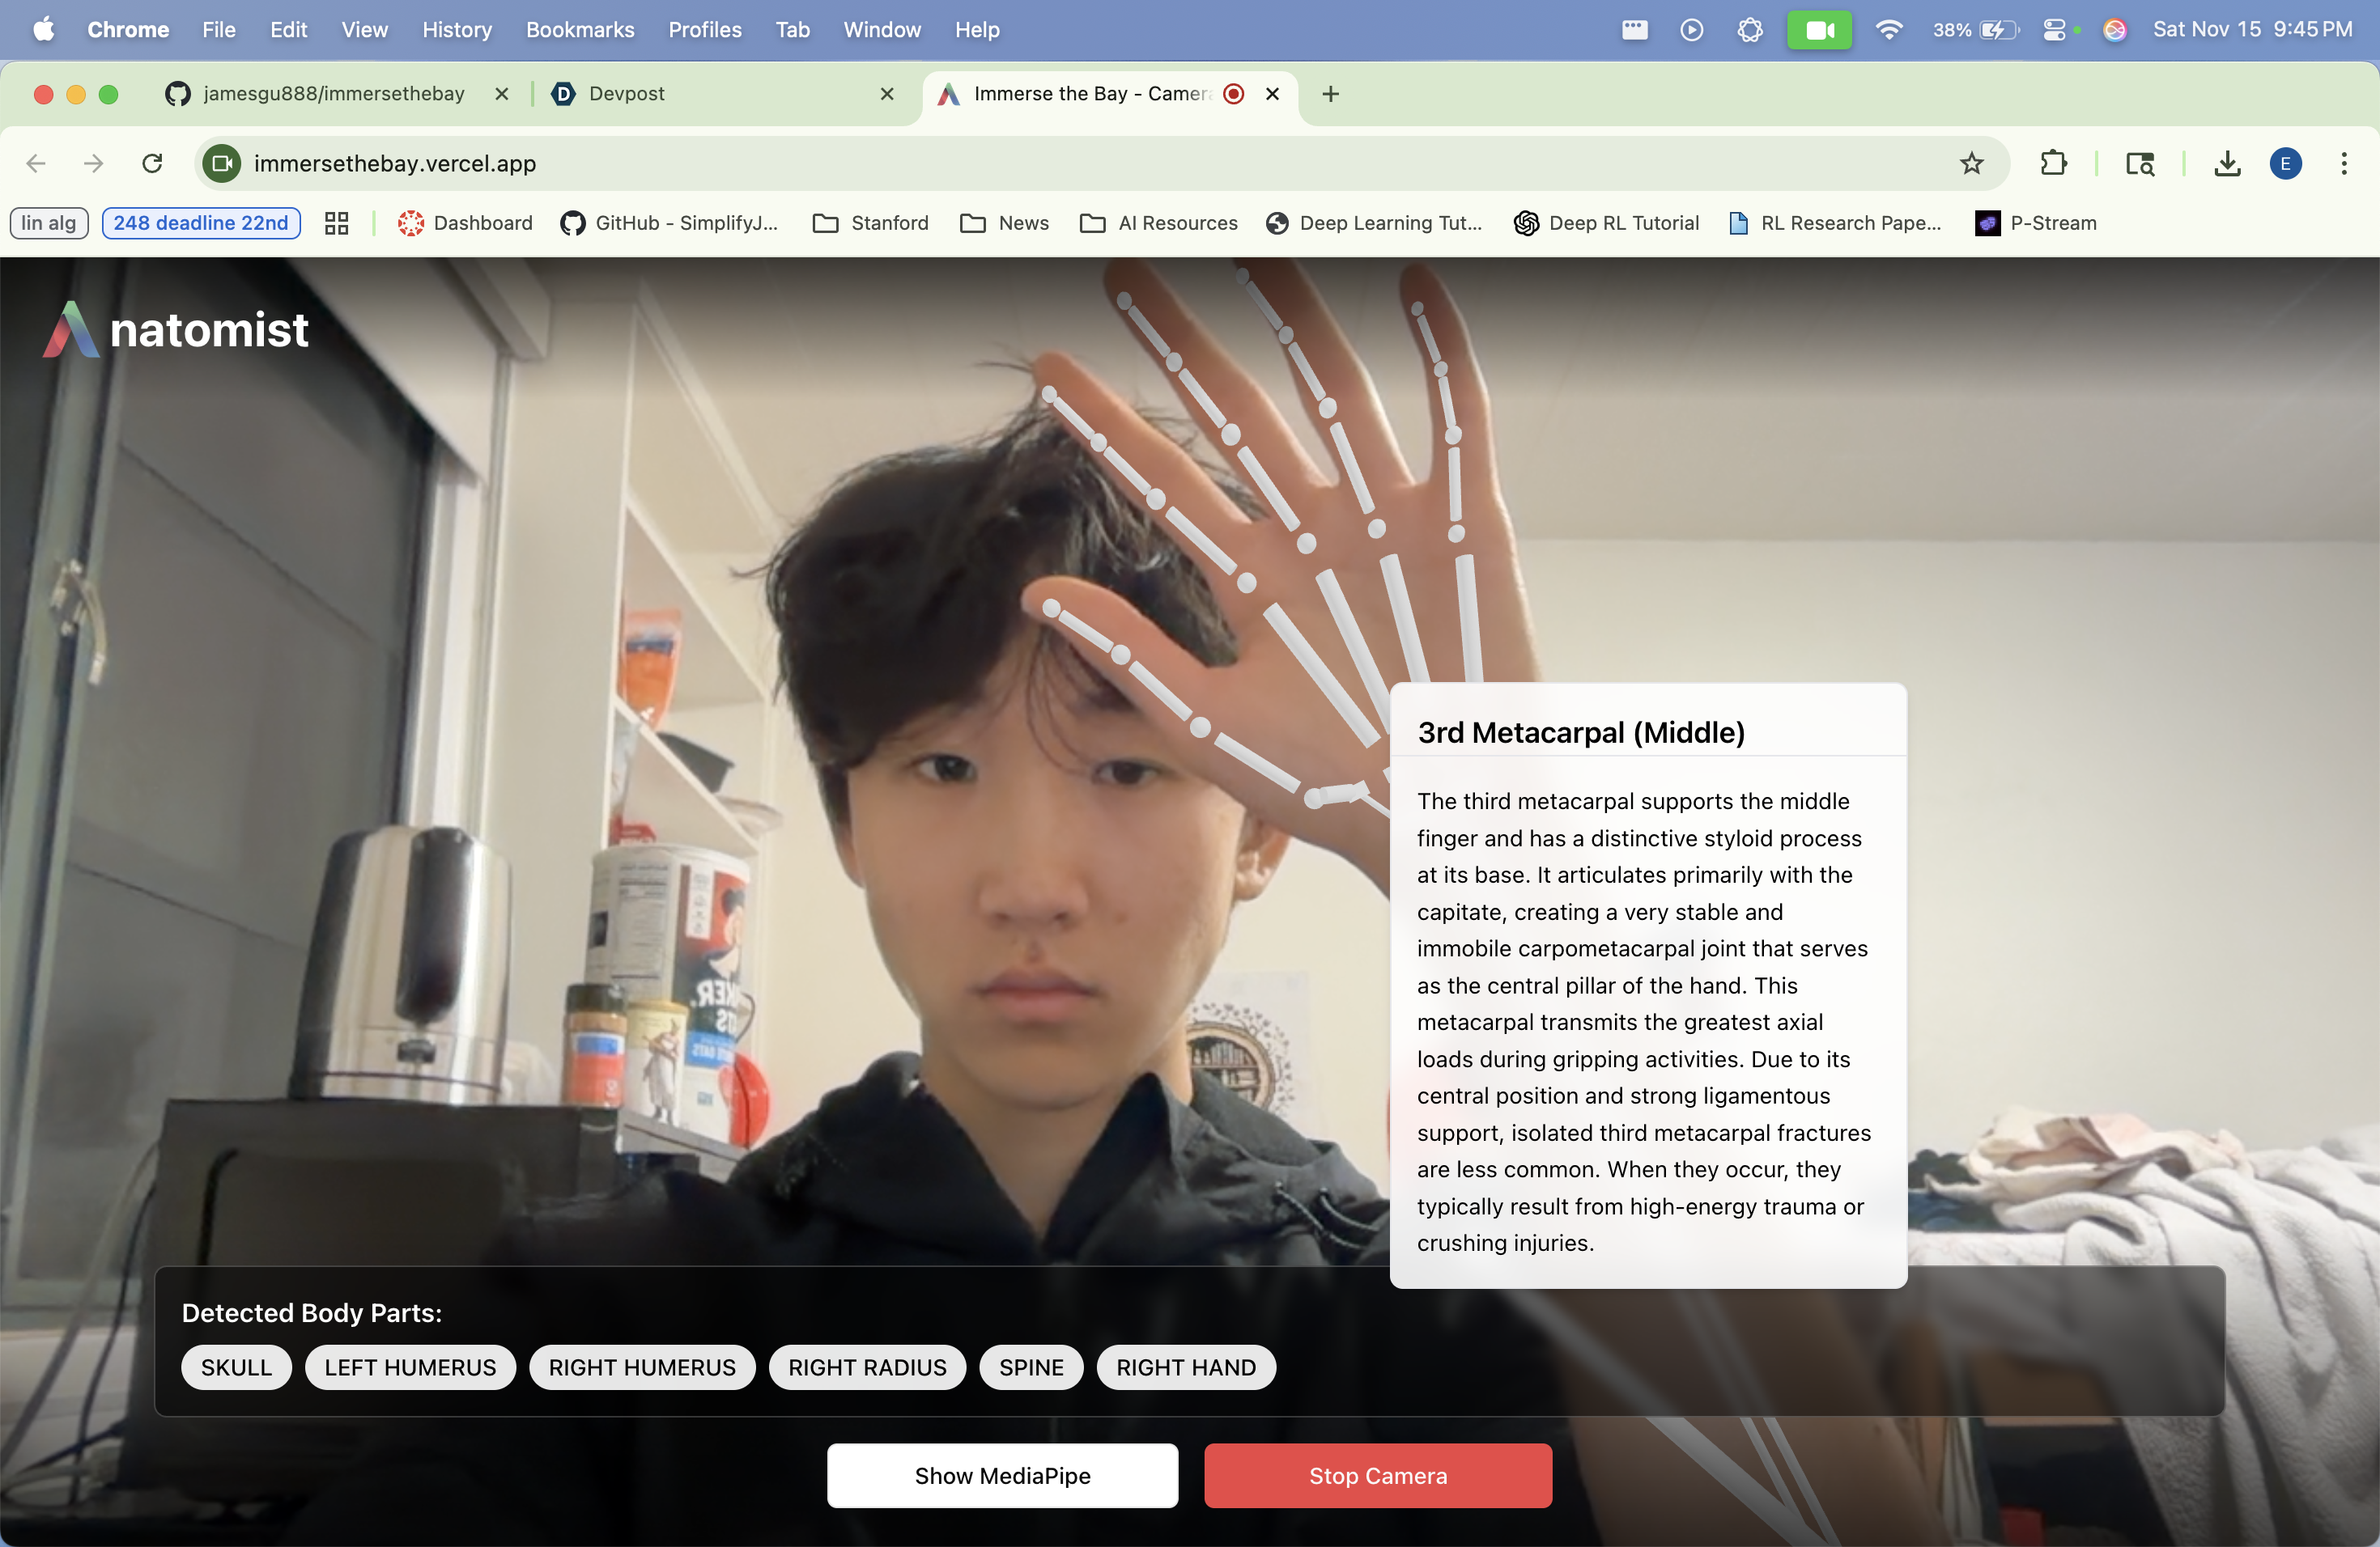Open Chrome three-dot menu
The image size is (2380, 1547).
pos(2343,163)
